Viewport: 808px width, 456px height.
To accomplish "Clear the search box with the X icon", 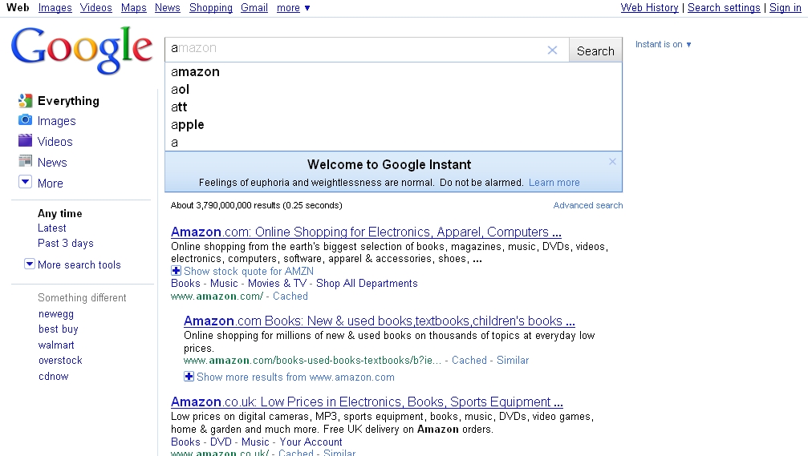I will [x=552, y=50].
